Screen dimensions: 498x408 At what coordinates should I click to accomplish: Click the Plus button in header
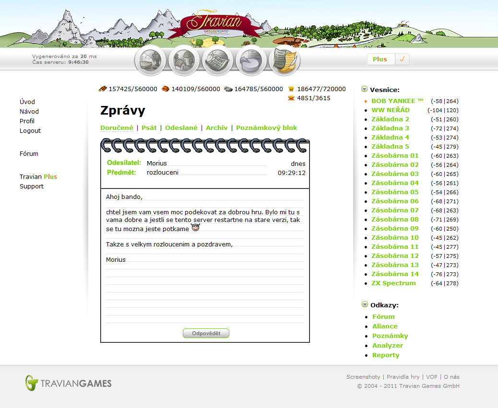pos(380,59)
